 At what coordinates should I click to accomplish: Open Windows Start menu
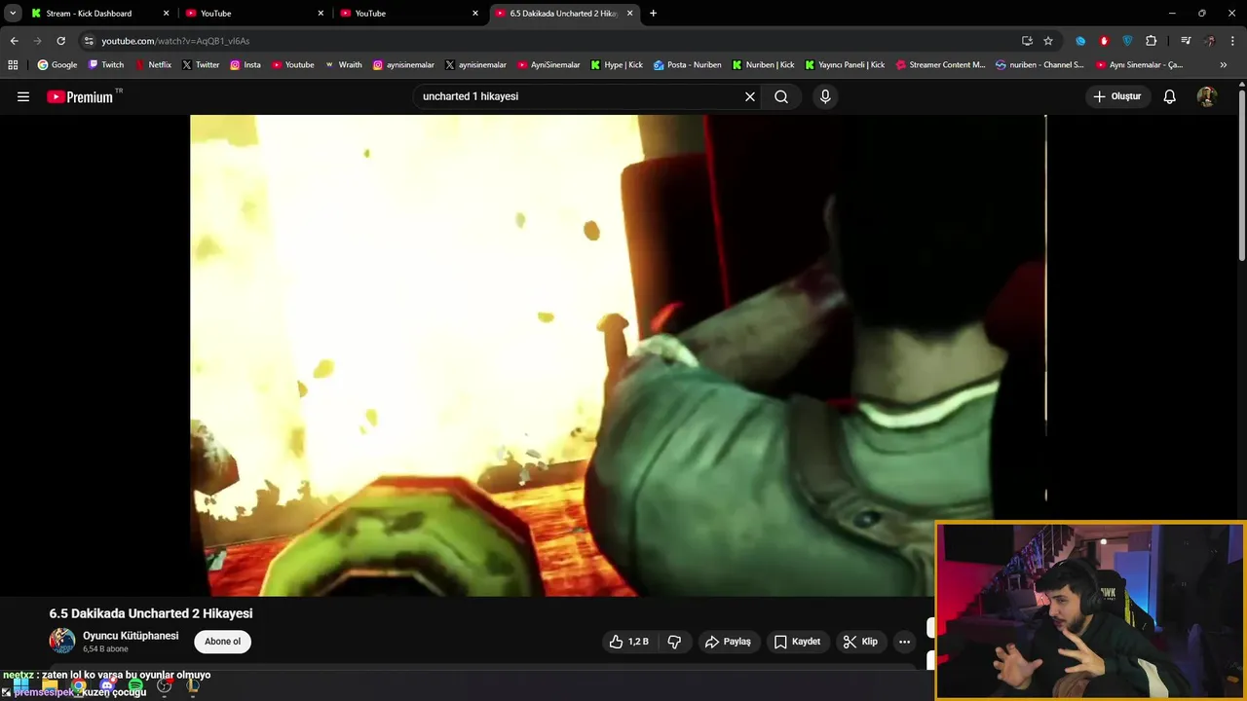tap(20, 686)
